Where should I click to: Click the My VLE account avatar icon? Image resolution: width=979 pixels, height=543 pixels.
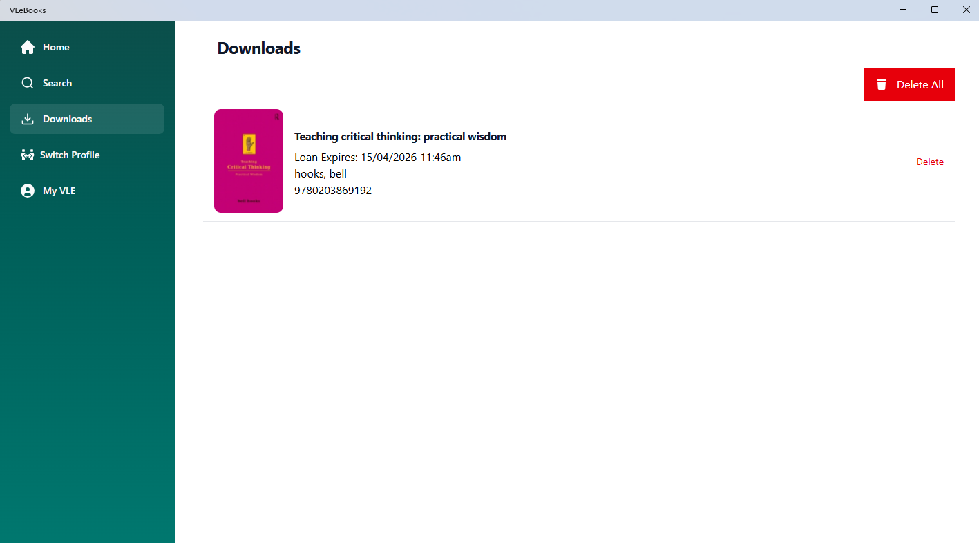click(x=28, y=190)
